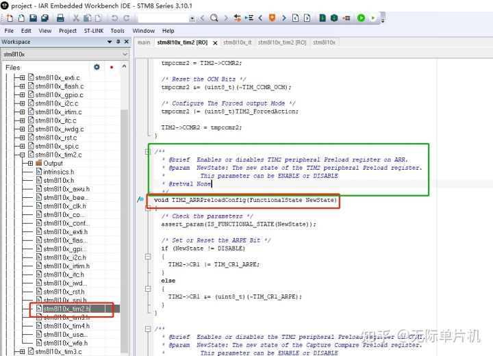Click the Undo arrow icon
493x356 pixels.
[x=114, y=18]
